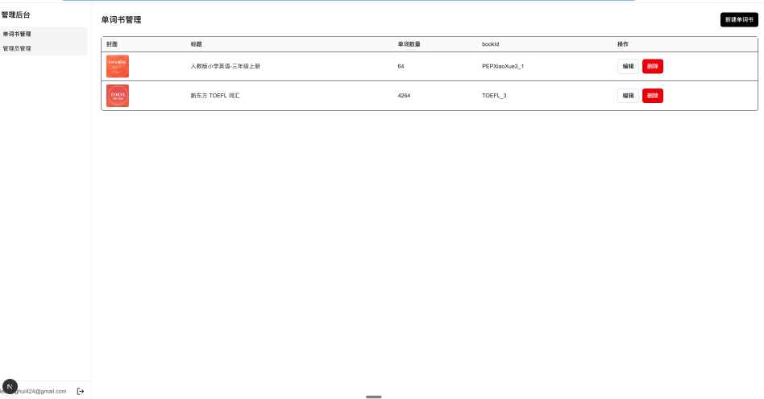The width and height of the screenshot is (764, 399).
Task: Click the bookId column header
Action: 491,43
